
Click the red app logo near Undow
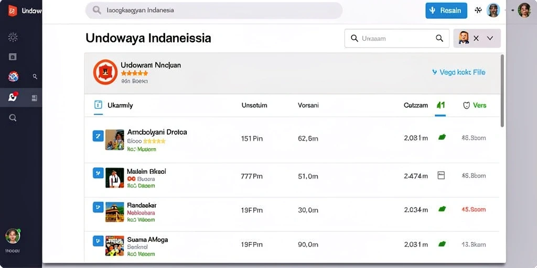13,10
